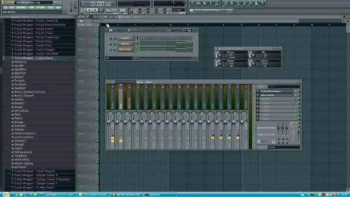Select the old fashion preset
Viewport: 350px width, 197px height.
tap(21, 111)
